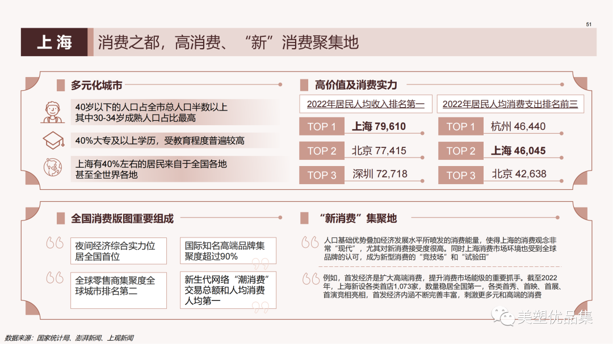
Task: Select the text 其中30-34岁成熟人口占比最高
Action: [135, 118]
